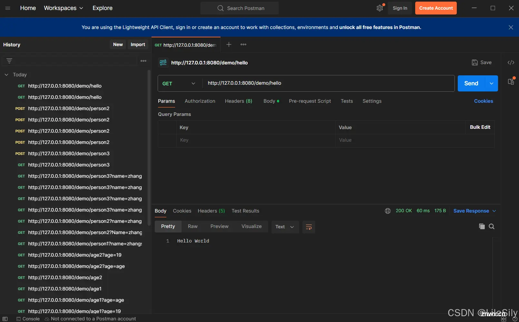Select the Pretty response view
The width and height of the screenshot is (519, 322).
168,226
